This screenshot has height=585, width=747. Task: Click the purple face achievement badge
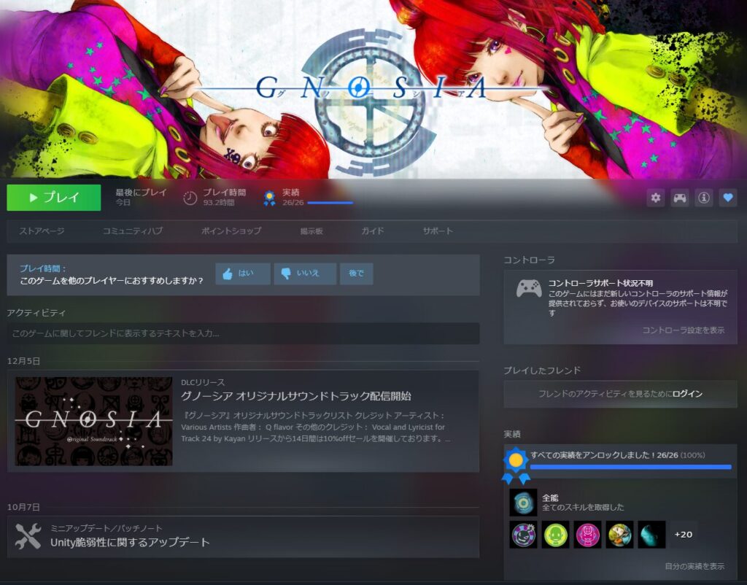coord(523,535)
